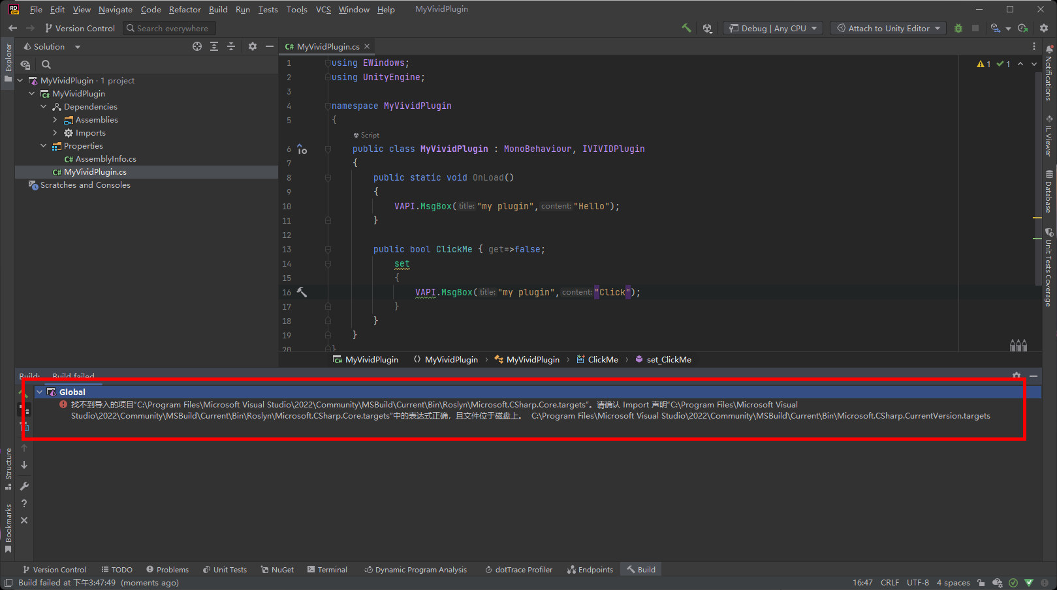Open the Tools menu

(x=297, y=9)
